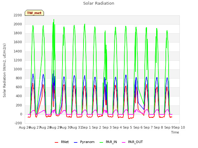Click the Time x-axis label

tap(175, 132)
